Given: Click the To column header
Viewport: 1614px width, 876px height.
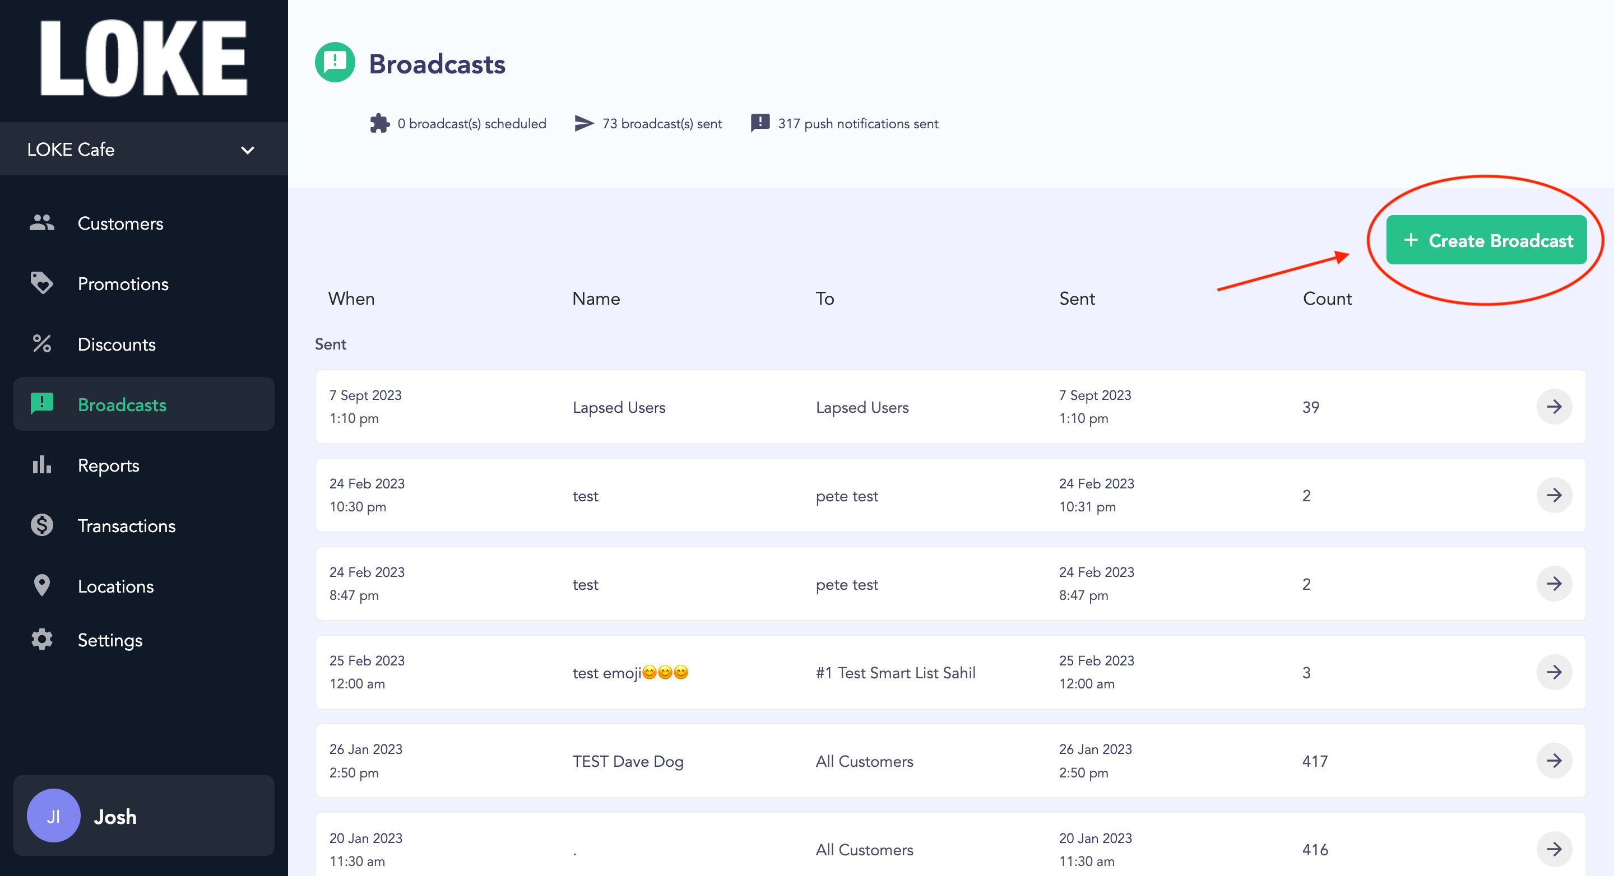Looking at the screenshot, I should [x=824, y=299].
